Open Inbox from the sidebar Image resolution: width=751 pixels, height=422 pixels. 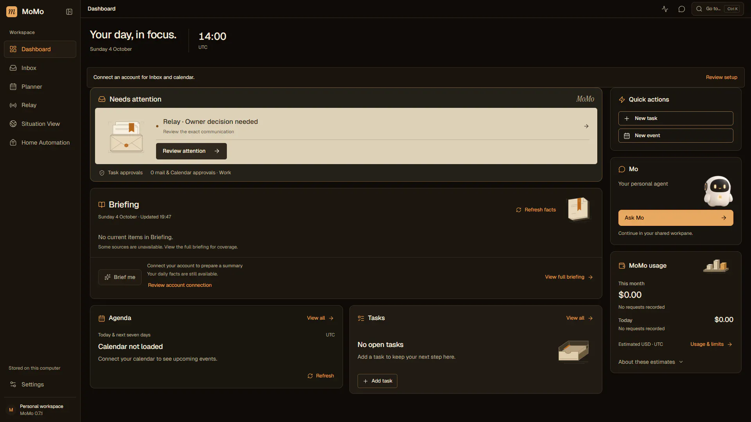click(40, 68)
